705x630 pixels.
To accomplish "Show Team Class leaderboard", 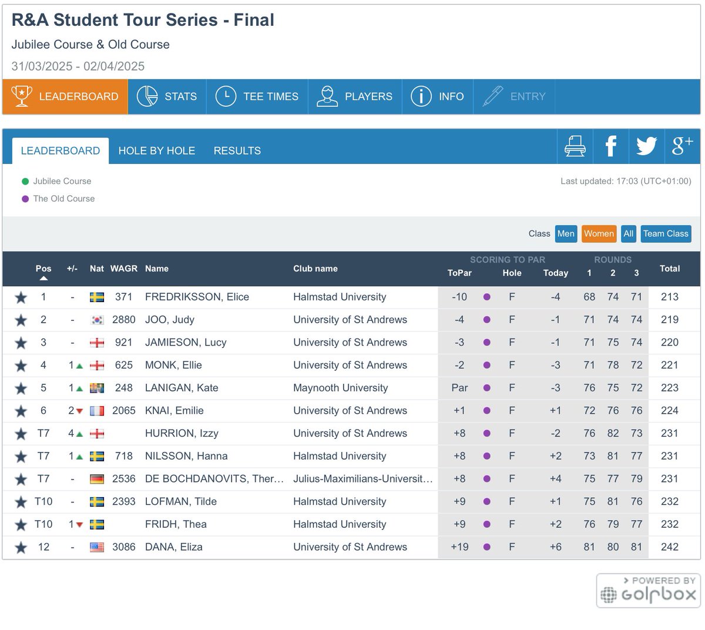I will (666, 234).
